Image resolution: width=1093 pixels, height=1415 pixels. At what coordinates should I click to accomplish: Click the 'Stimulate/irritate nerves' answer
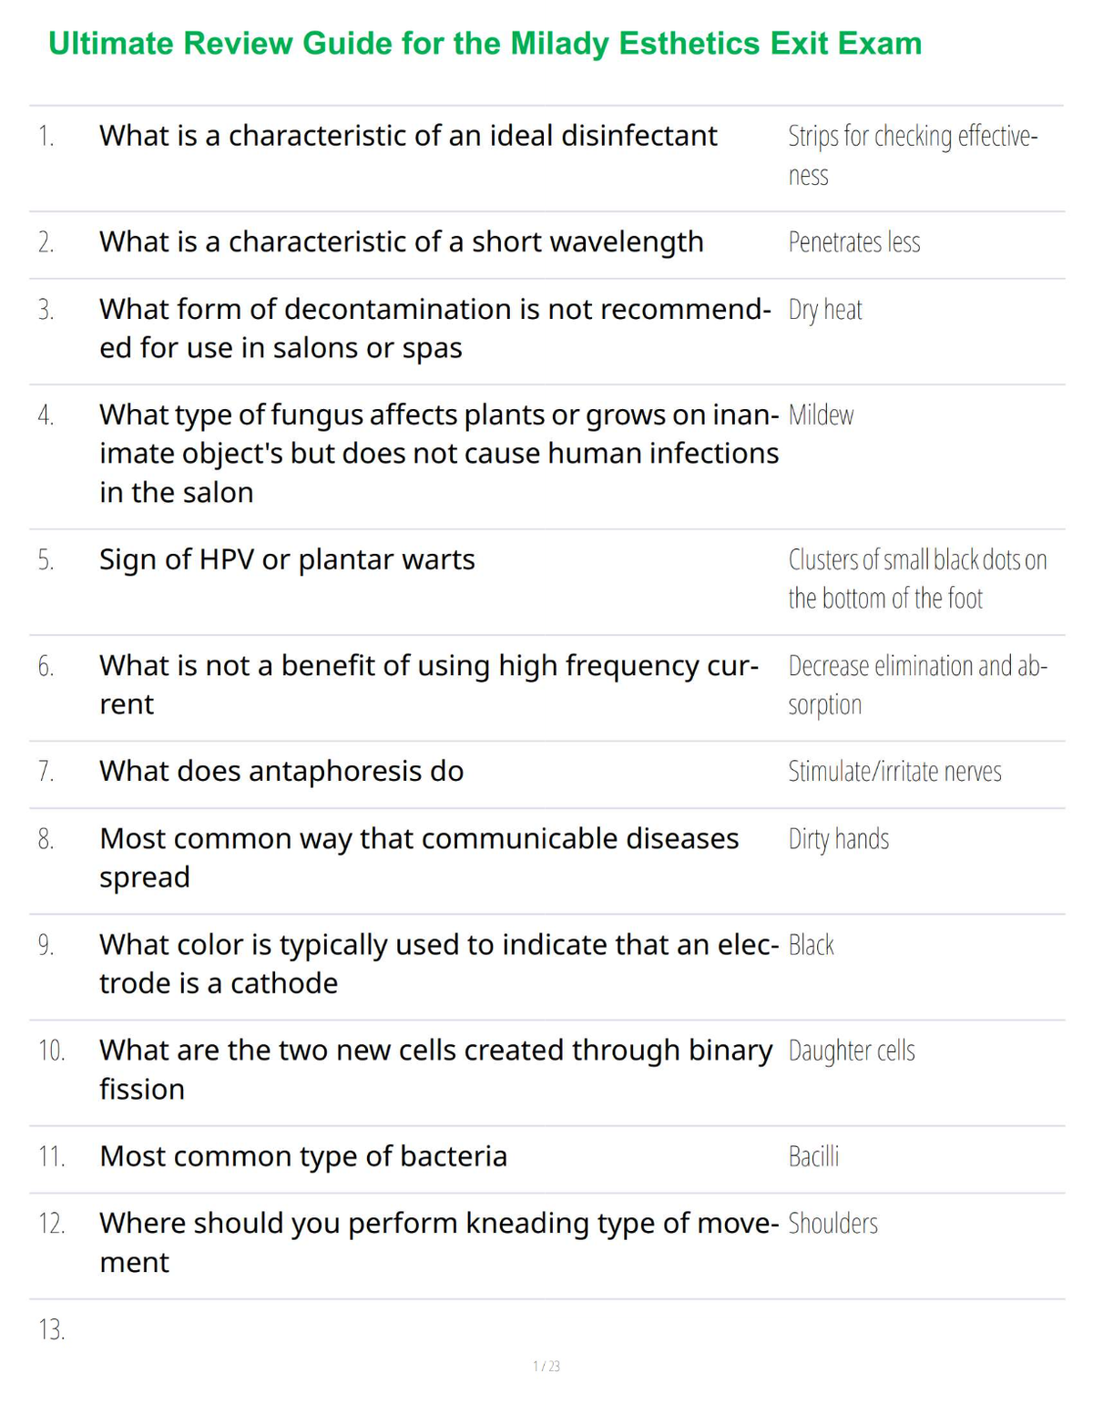(894, 772)
